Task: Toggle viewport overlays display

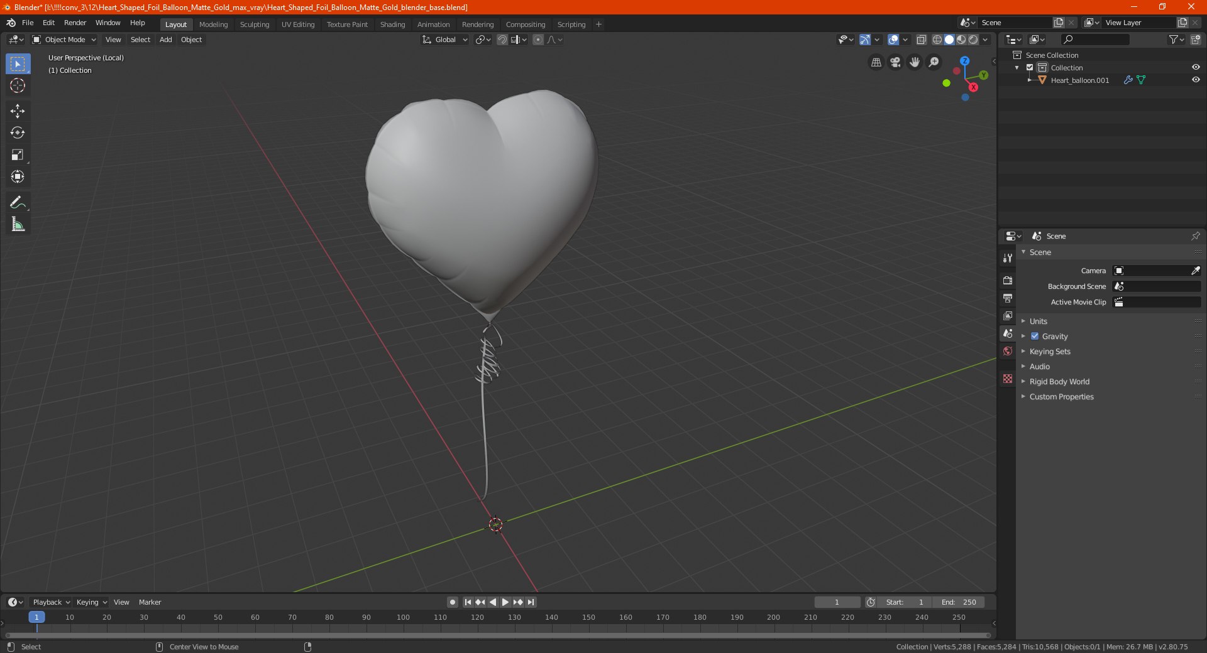Action: pyautogui.click(x=893, y=40)
